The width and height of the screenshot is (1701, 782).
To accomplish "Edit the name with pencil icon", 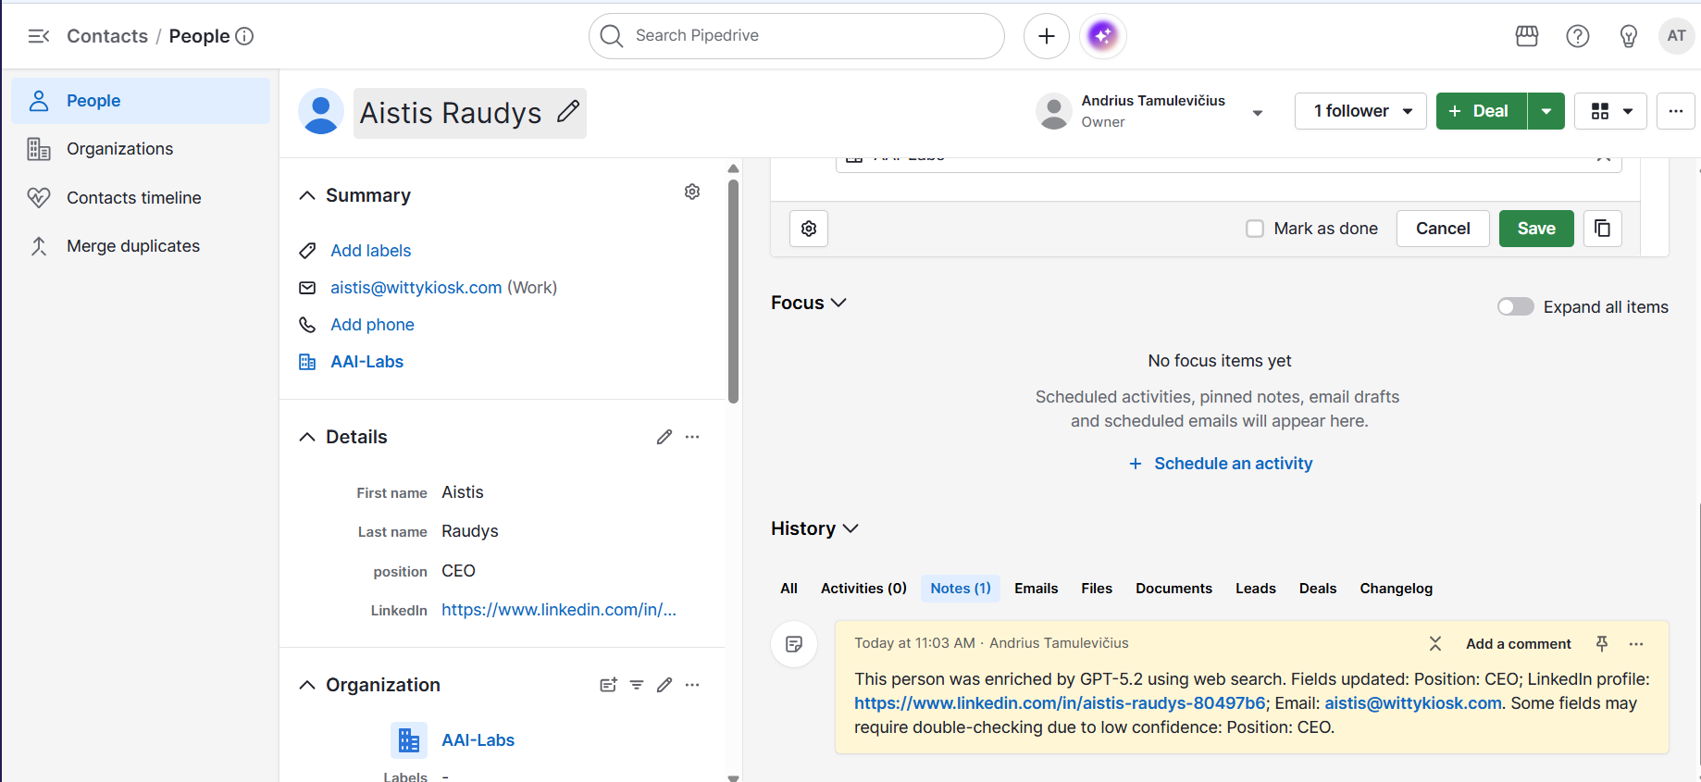I will pos(568,112).
